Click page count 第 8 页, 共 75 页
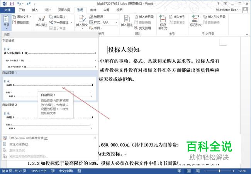Image resolution: width=251 pixels, height=174 pixels. (14, 171)
